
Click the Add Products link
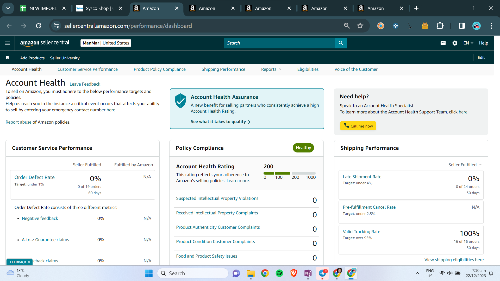pyautogui.click(x=32, y=58)
